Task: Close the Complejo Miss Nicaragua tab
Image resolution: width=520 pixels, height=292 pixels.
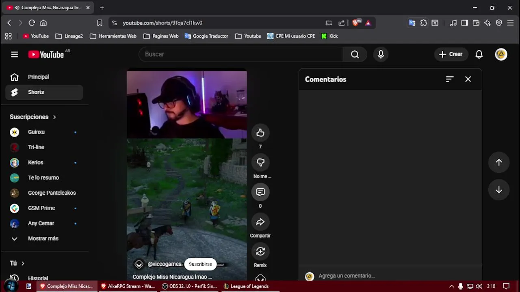Action: pos(88,8)
